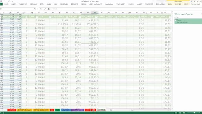Viewport: 202px width, 114px height.
Task: Open the FORMULAS ribbon tab
Action: (x=34, y=4)
